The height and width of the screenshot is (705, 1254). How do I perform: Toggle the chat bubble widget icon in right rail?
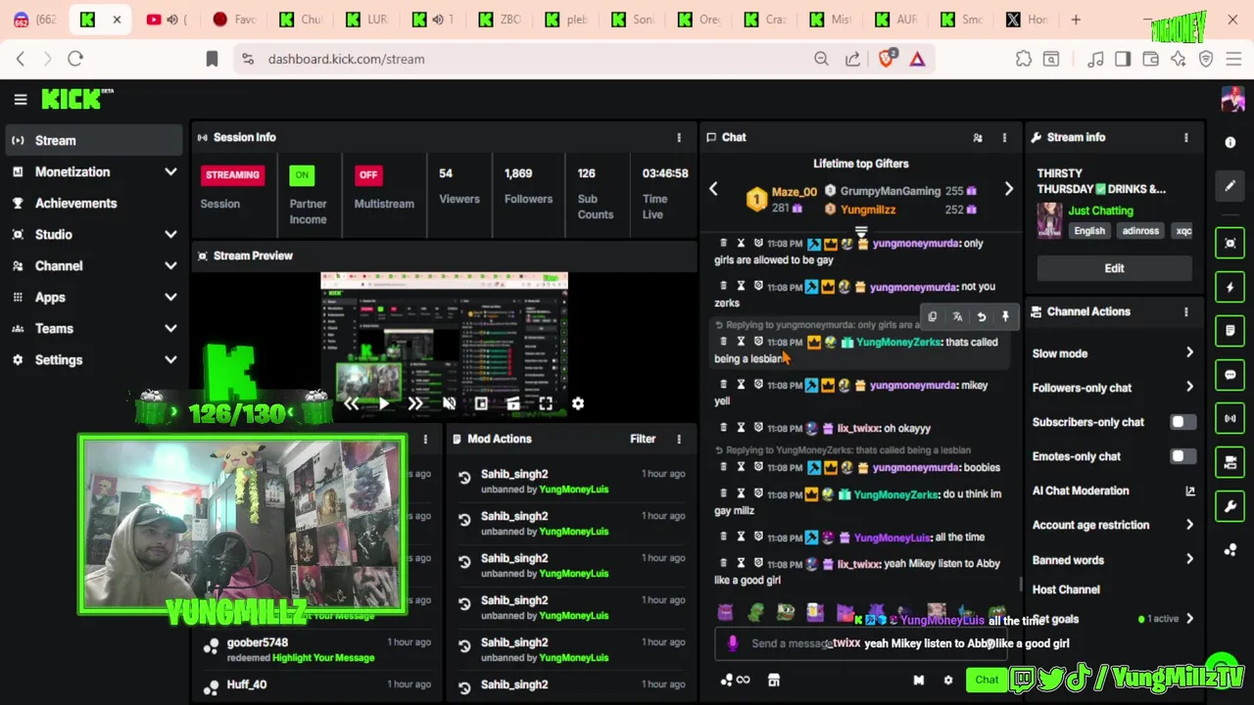click(1230, 375)
